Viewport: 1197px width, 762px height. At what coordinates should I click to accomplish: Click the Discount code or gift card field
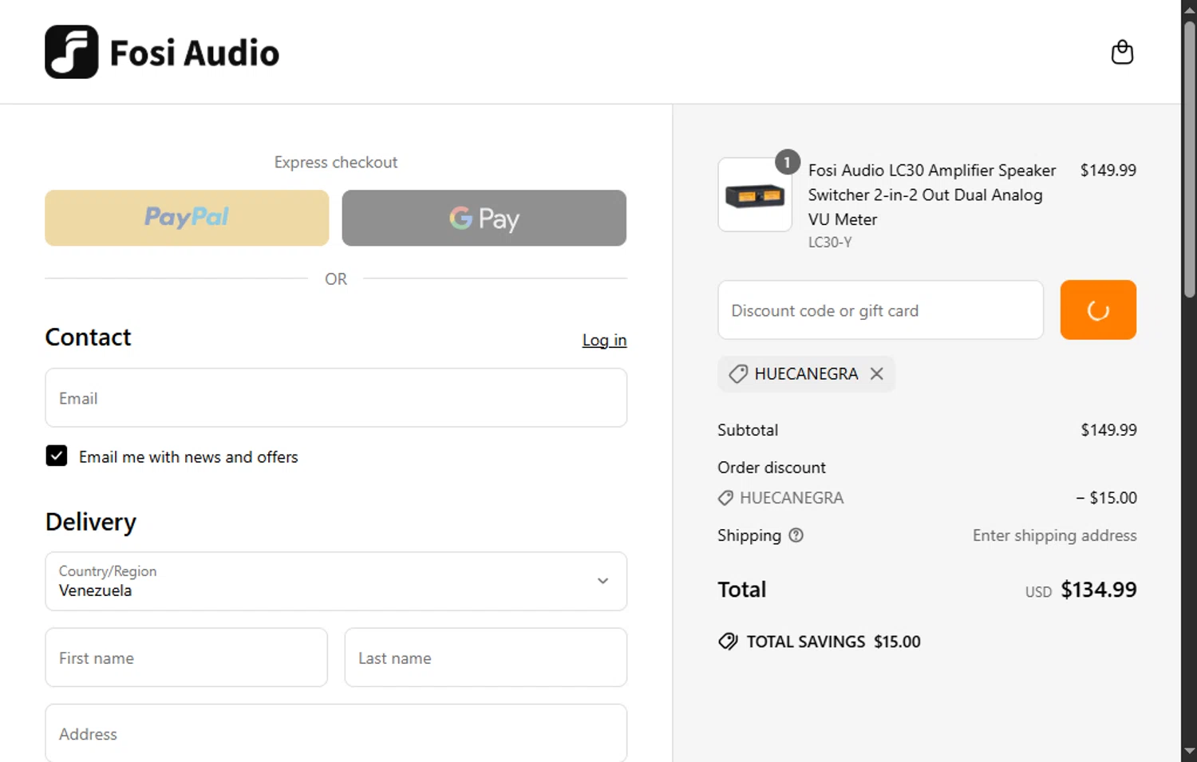pyautogui.click(x=880, y=310)
